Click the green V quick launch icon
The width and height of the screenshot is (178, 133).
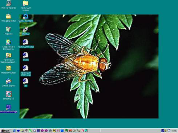pyautogui.click(x=30, y=131)
